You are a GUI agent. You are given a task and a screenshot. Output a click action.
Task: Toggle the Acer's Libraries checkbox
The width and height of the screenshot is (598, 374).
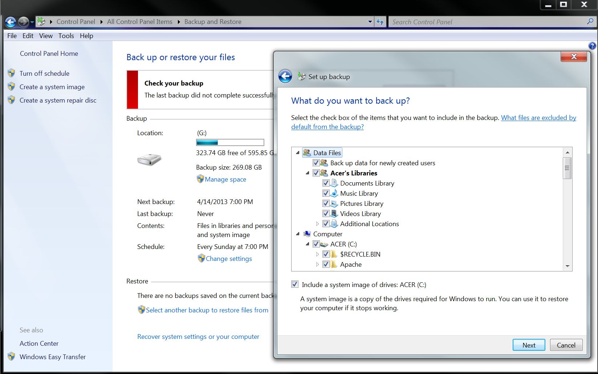click(x=316, y=173)
